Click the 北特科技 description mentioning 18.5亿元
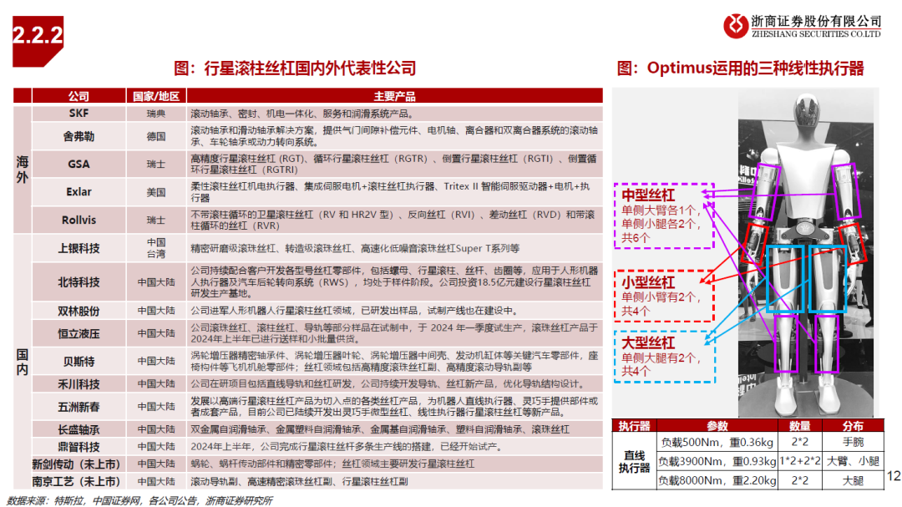The image size is (902, 507). click(394, 282)
